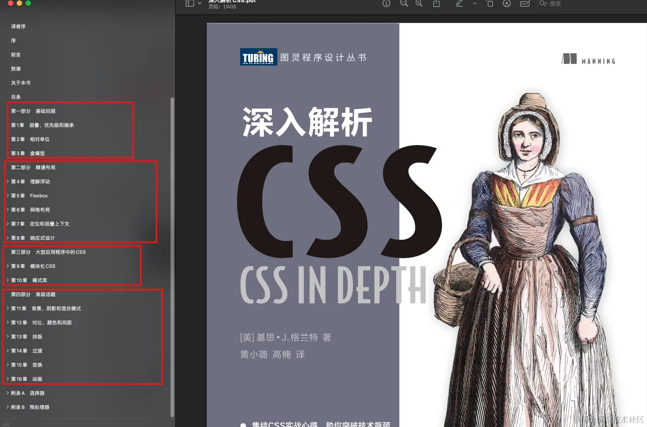The image size is (647, 427).
Task: Click the Turing logo on the cover
Action: 259,57
